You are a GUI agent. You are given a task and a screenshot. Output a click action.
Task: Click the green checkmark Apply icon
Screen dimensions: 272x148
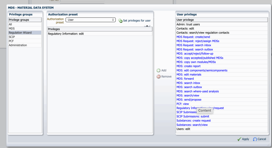[x=239, y=139]
